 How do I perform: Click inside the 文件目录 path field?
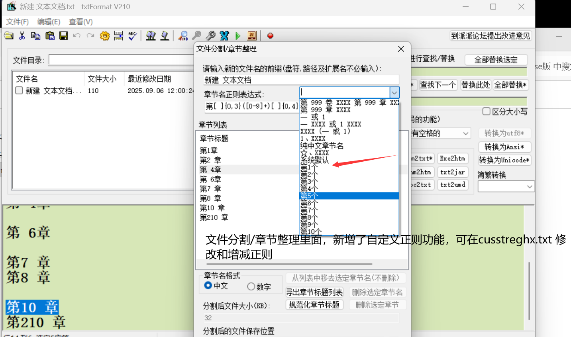click(121, 60)
